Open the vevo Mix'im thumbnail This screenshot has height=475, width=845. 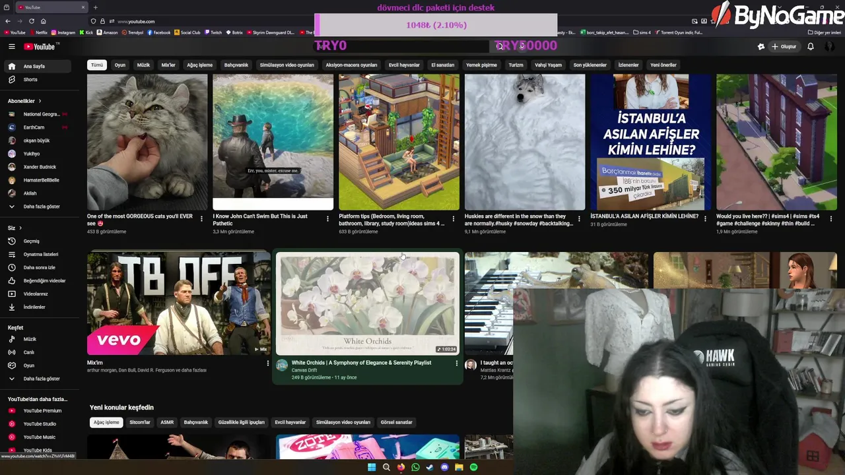coord(179,303)
